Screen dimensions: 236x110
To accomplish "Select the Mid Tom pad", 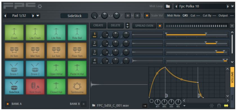I will coord(35,51).
